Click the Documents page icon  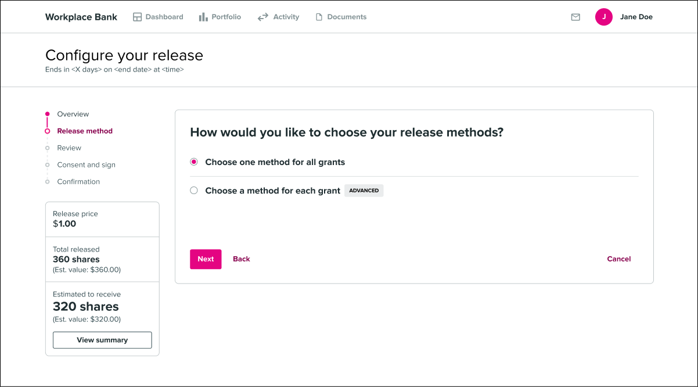pos(319,17)
